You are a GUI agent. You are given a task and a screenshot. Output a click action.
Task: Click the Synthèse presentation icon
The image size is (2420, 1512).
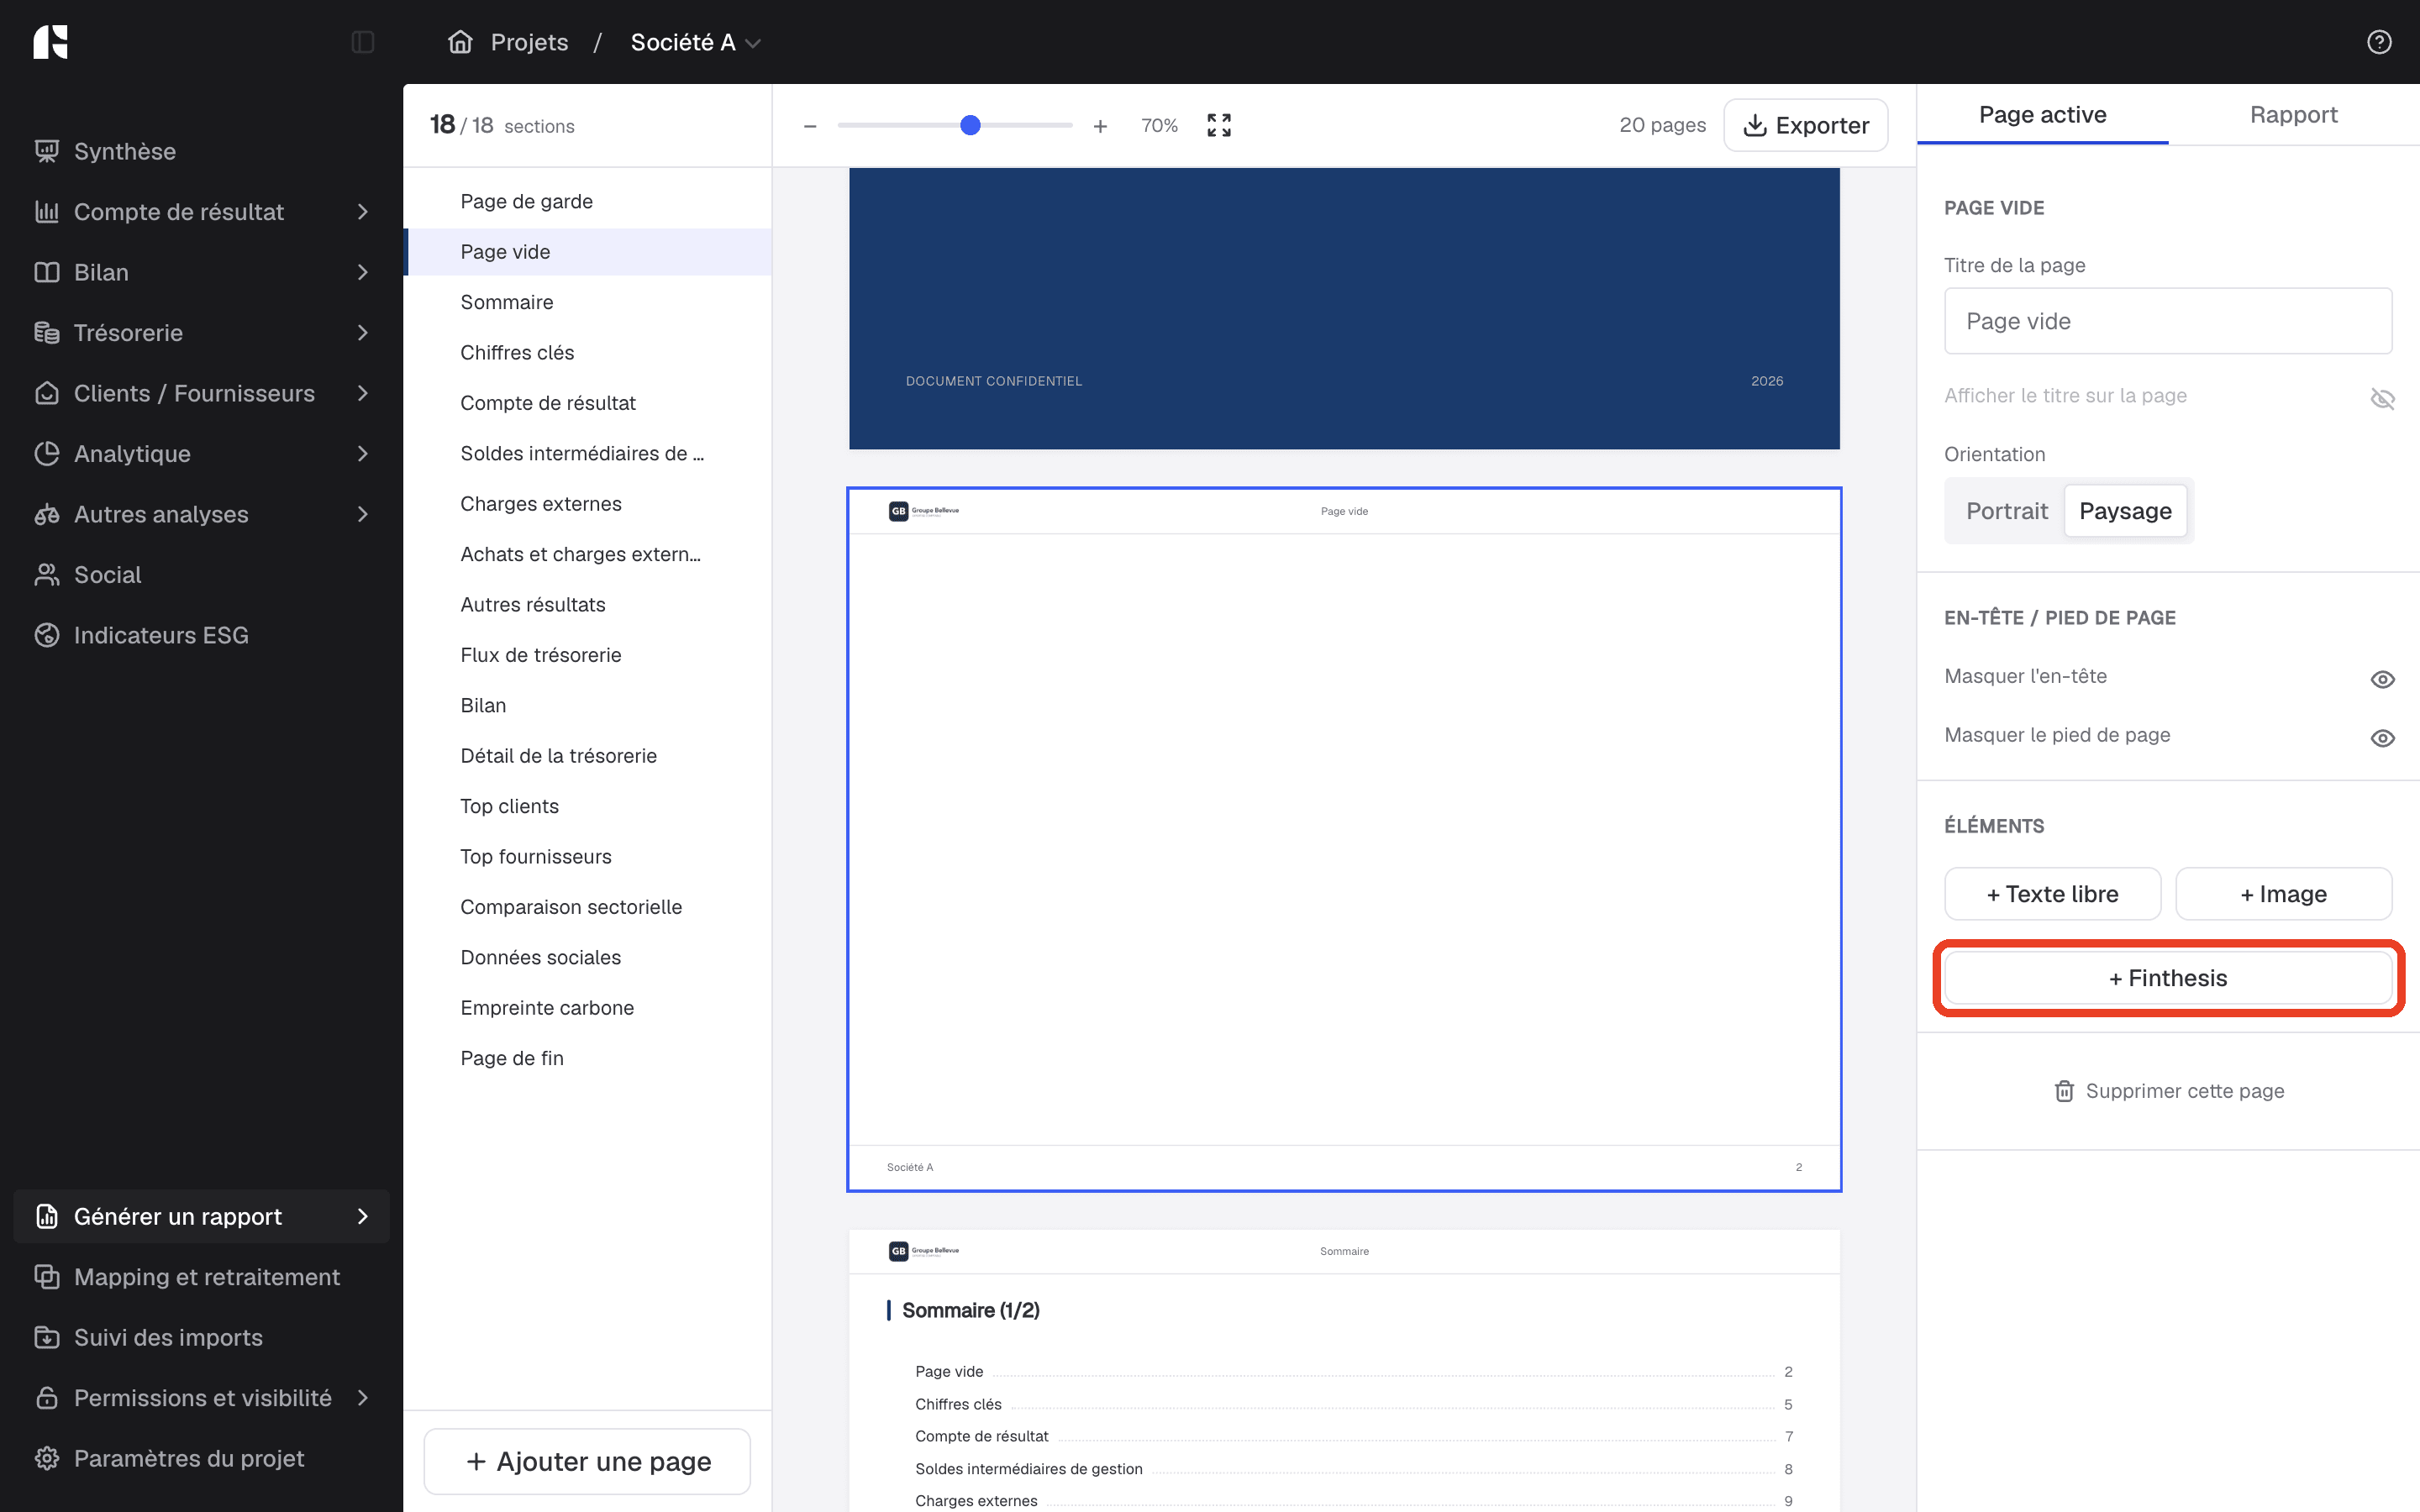pyautogui.click(x=46, y=151)
